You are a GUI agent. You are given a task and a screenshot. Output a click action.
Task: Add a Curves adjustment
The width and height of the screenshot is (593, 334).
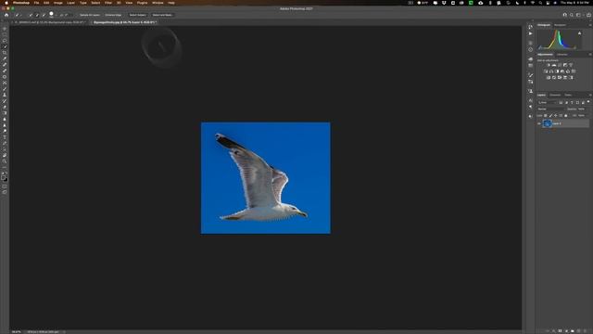pyautogui.click(x=560, y=65)
